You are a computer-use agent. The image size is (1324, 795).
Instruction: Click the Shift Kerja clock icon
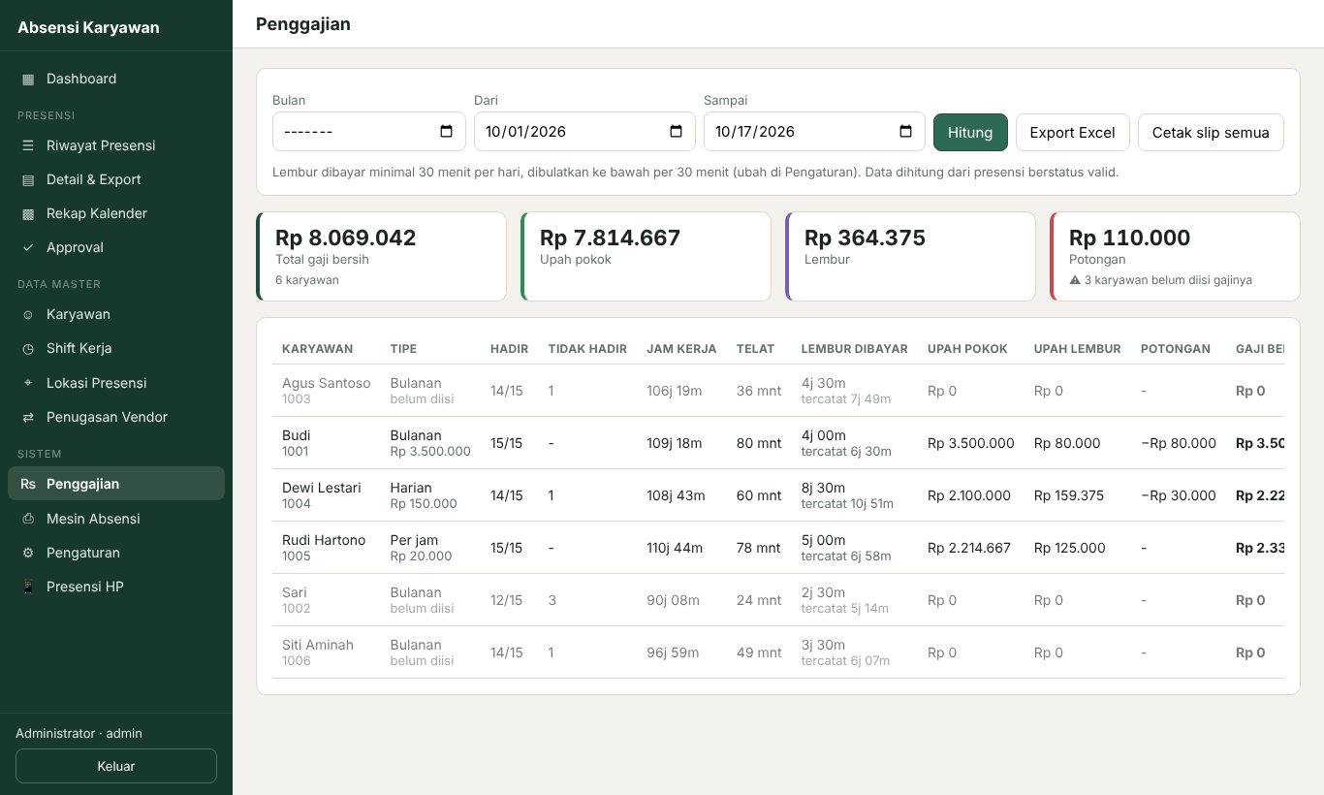(28, 348)
